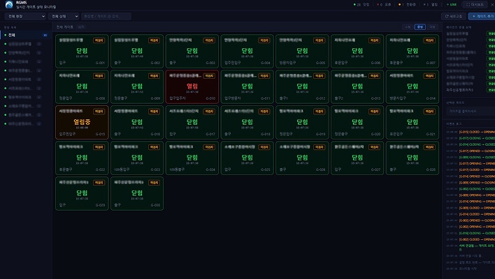The image size is (495, 279).
Task: Focus the site name / gate ID search field
Action: click(x=106, y=16)
